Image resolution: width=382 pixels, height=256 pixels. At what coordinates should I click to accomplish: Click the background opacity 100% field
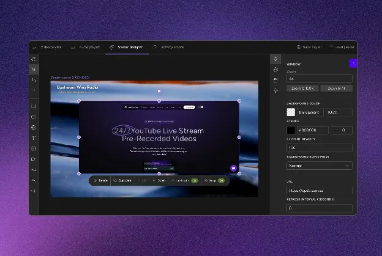click(x=339, y=112)
